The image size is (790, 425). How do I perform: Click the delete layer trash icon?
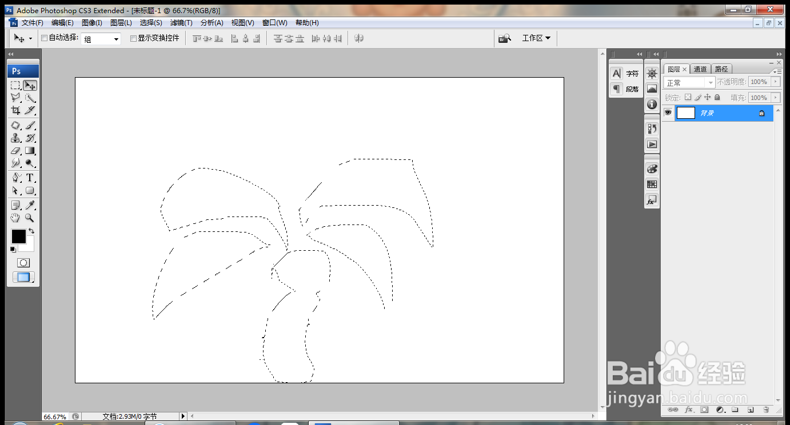pyautogui.click(x=765, y=410)
